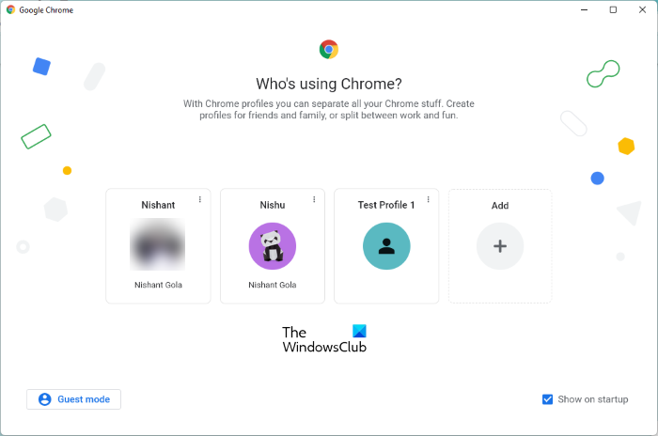Click the Chrome logo above the heading
Viewport: 658px width, 436px height.
328,49
